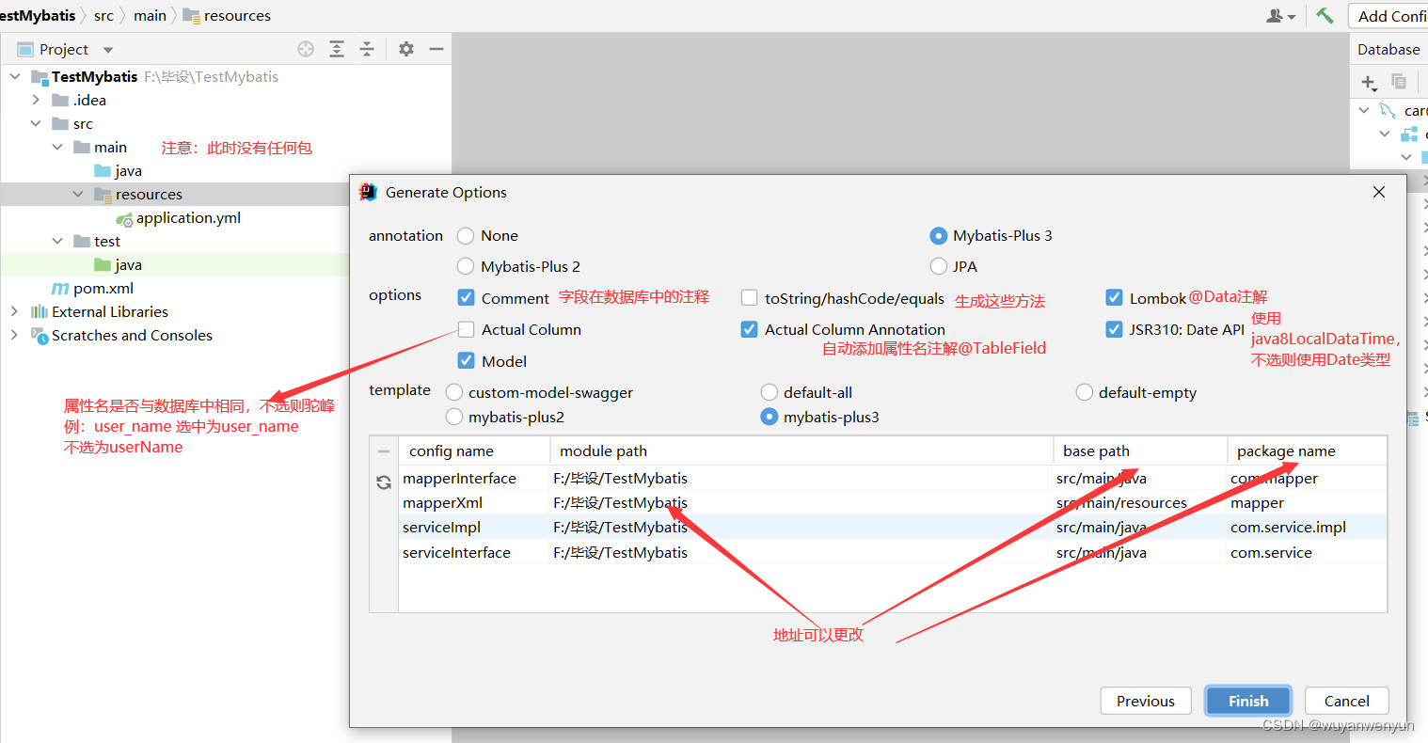The width and height of the screenshot is (1428, 743).
Task: Open the user account dropdown icon
Action: (x=1280, y=16)
